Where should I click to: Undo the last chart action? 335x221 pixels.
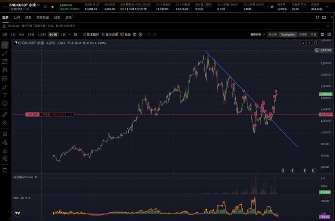(149, 35)
